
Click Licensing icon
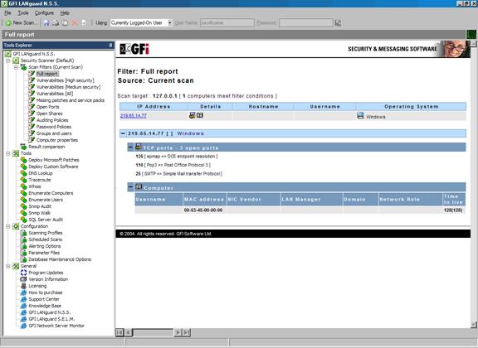click(x=23, y=286)
